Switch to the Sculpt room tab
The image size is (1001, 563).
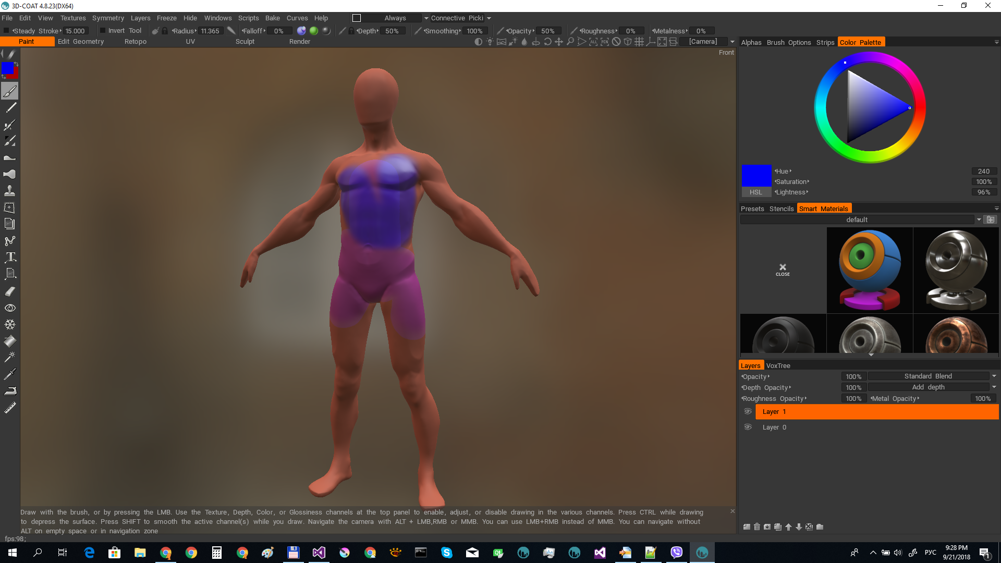245,42
